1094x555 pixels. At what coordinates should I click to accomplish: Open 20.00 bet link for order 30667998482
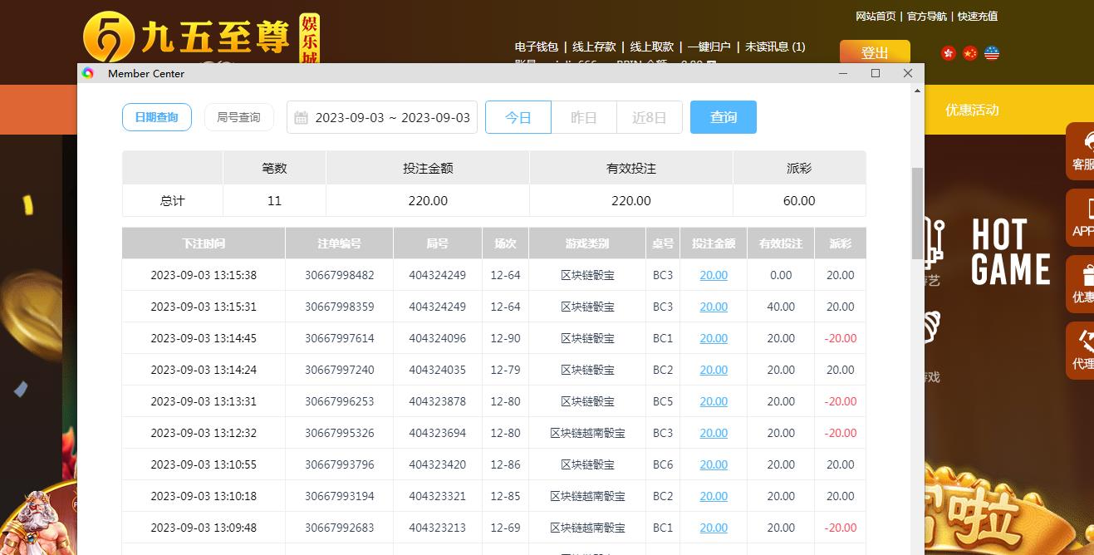click(x=713, y=275)
